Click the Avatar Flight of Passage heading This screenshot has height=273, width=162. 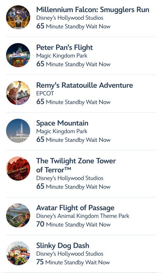pyautogui.click(x=75, y=208)
